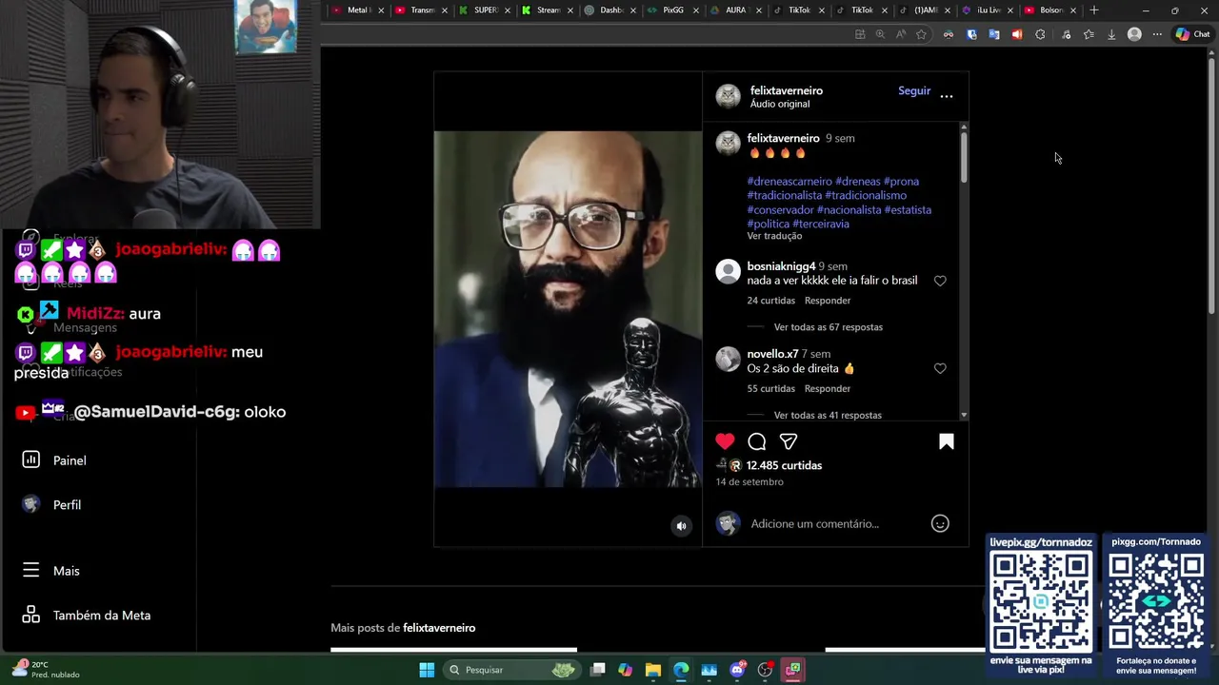Like bosniaknigg4's comment heart
This screenshot has height=685, width=1219.
point(940,281)
